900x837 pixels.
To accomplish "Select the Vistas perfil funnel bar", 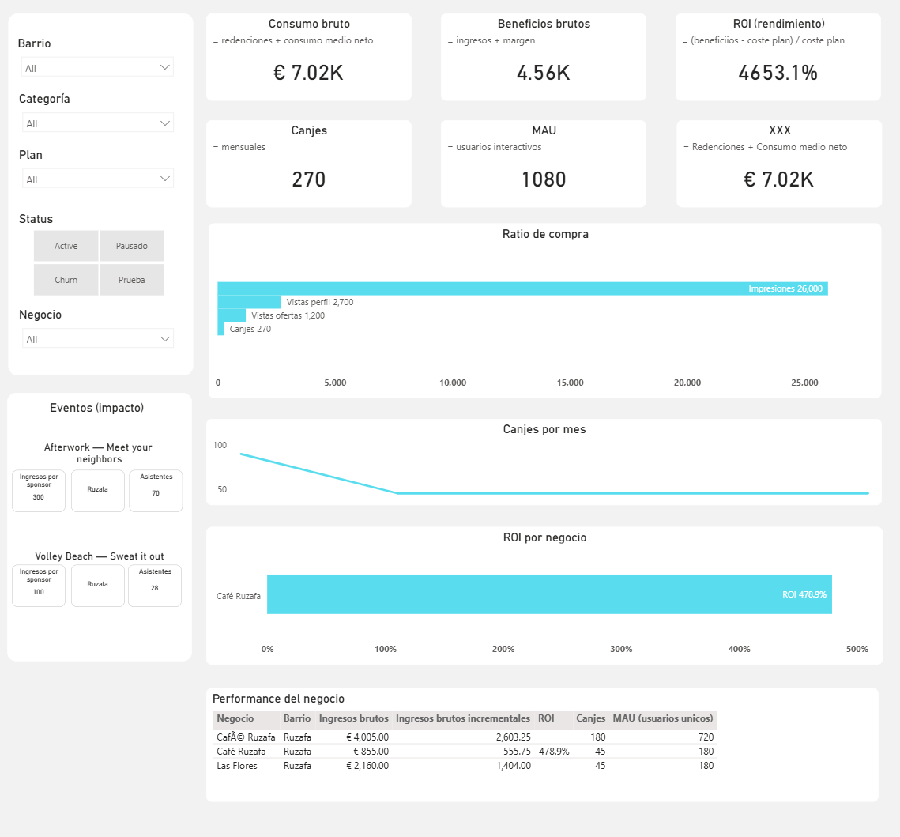I will pos(249,302).
